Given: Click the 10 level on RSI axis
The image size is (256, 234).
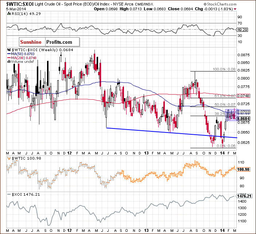Looking at the screenshot, I should (x=240, y=42).
